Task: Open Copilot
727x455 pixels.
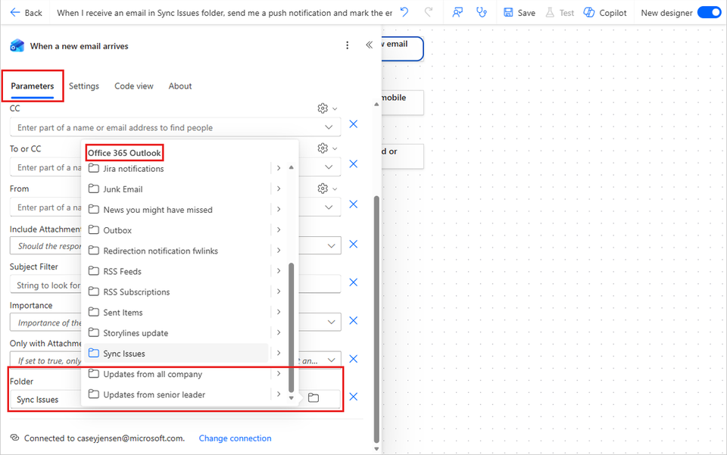Action: click(605, 13)
